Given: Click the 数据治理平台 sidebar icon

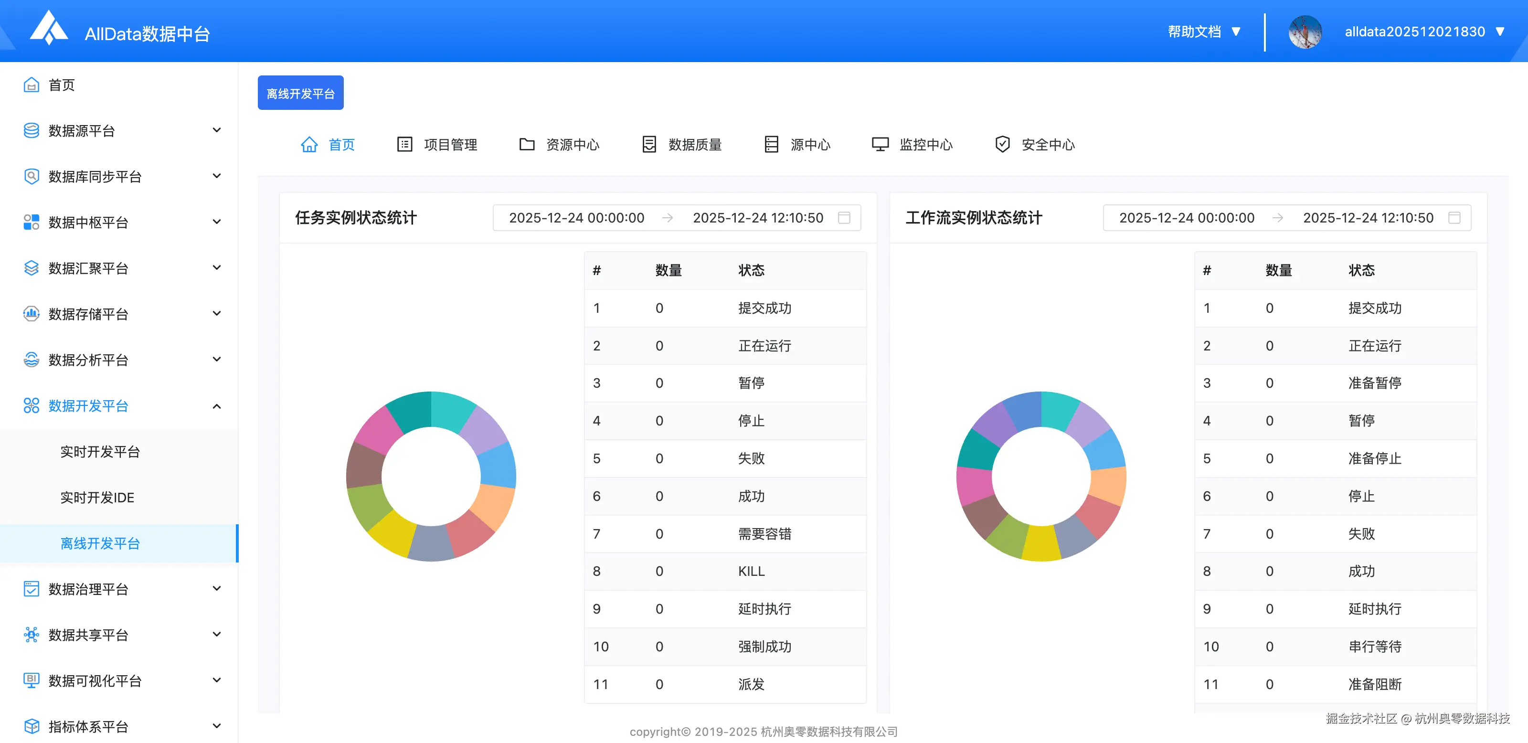Looking at the screenshot, I should [x=32, y=589].
